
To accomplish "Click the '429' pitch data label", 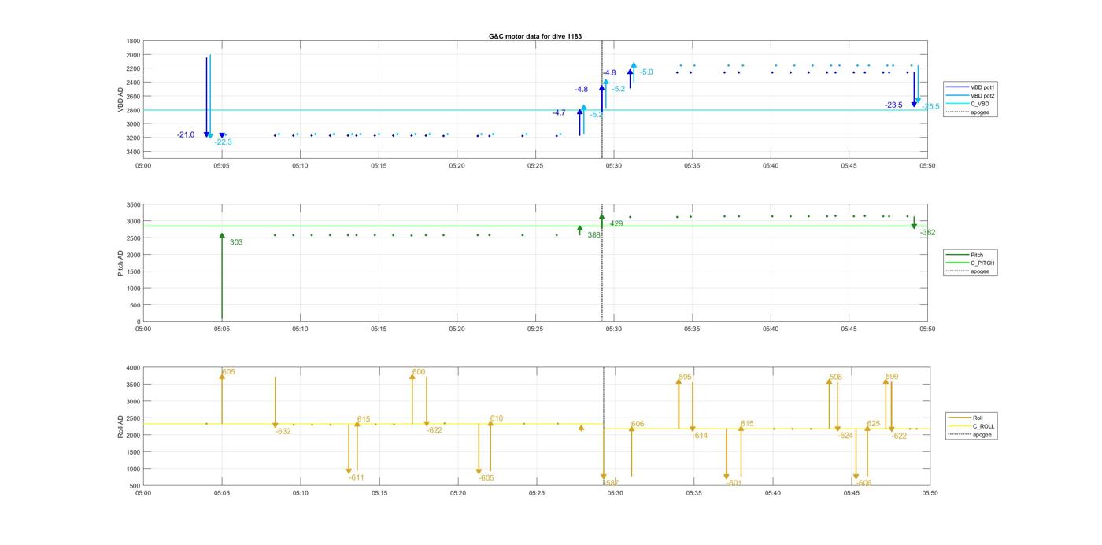I will point(616,224).
